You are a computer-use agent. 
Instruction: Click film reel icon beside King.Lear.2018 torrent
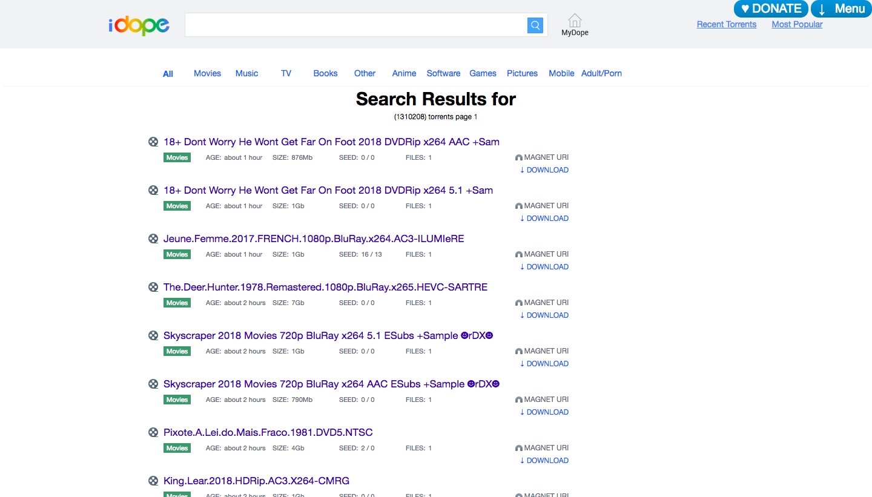153,481
